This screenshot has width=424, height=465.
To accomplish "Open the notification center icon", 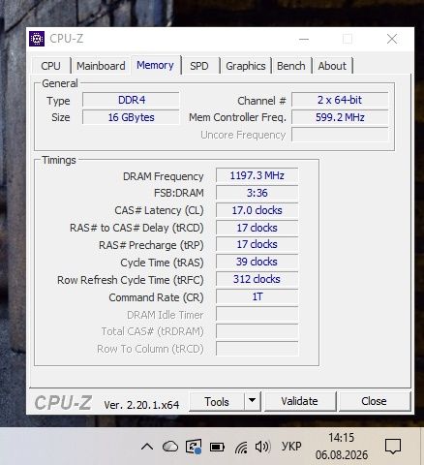I will click(393, 447).
